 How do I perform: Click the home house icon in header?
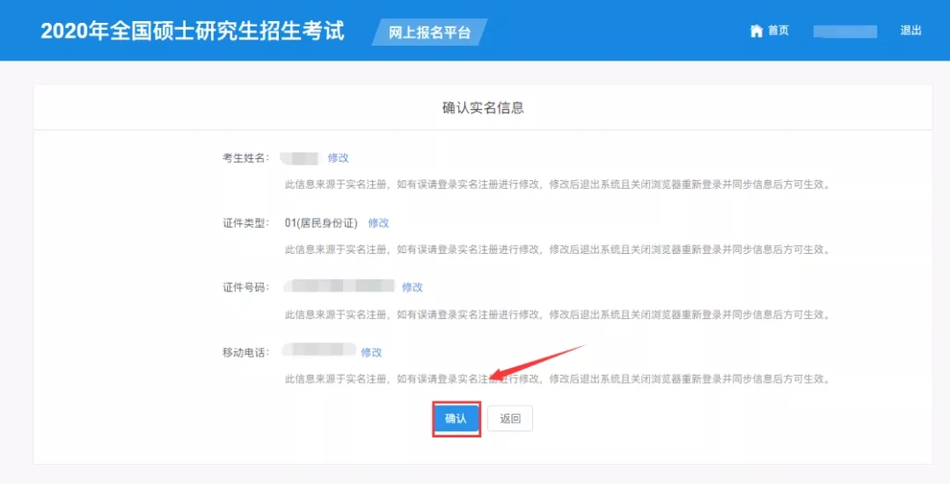click(x=756, y=31)
